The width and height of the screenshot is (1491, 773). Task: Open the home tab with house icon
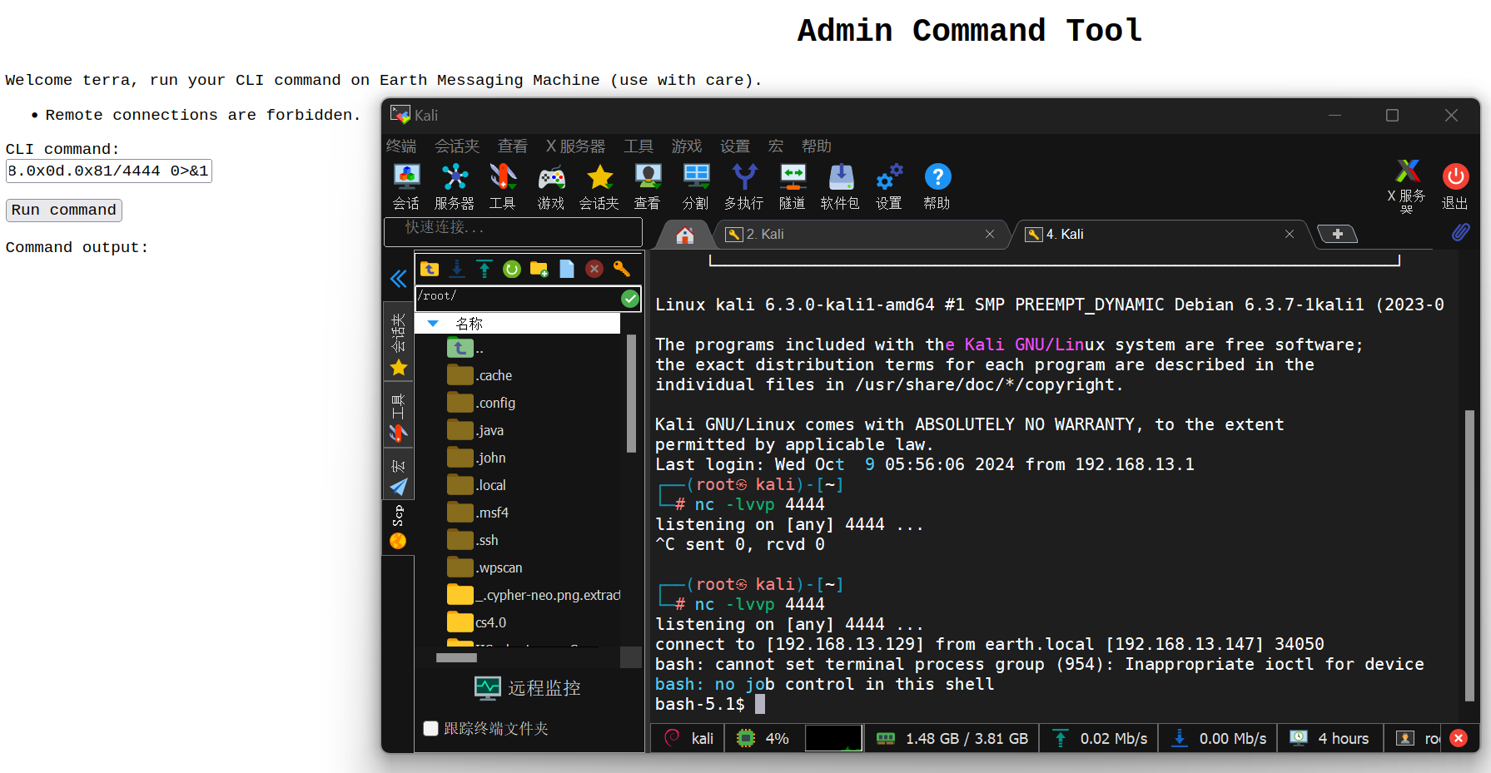[x=684, y=235]
